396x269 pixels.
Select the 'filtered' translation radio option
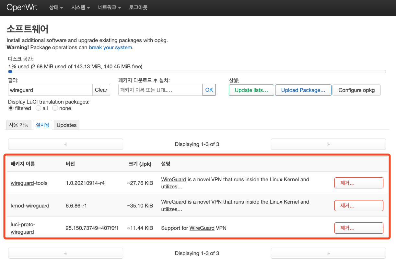tap(11, 108)
